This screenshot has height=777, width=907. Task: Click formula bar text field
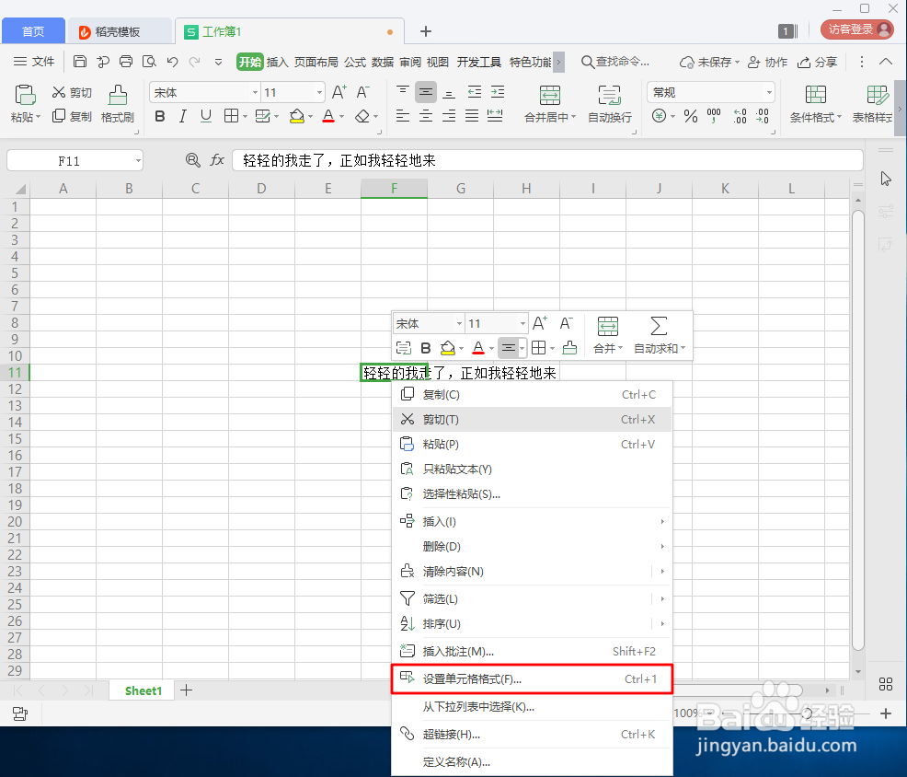coord(547,160)
